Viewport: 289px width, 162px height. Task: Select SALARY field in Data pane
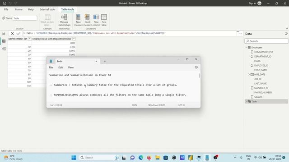pos(258,97)
